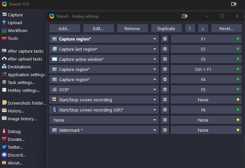Image resolution: width=245 pixels, height=168 pixels.
Task: Change the F5 hotkey for OCR
Action: [206, 90]
